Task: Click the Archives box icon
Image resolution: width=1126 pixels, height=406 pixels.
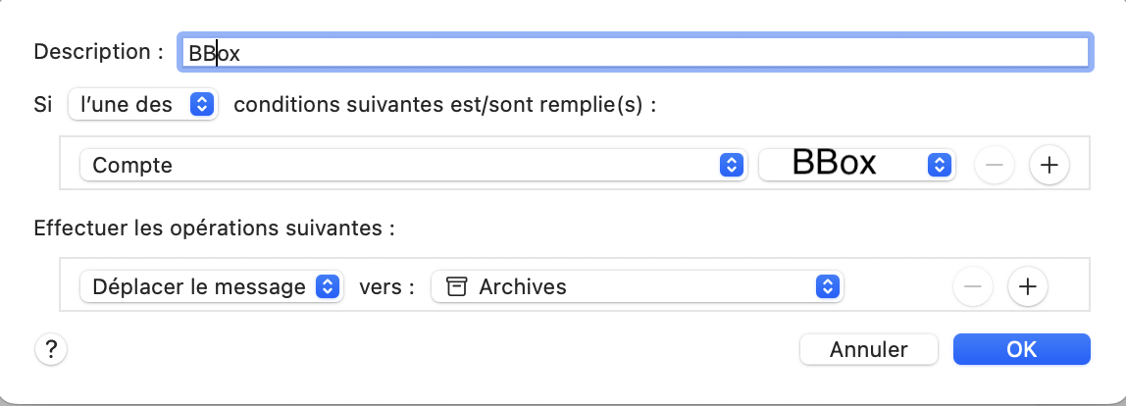Action: [456, 287]
